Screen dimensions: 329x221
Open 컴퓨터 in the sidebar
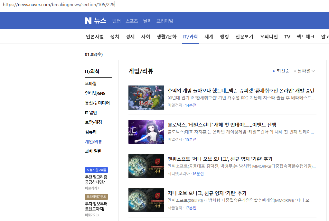click(x=91, y=132)
